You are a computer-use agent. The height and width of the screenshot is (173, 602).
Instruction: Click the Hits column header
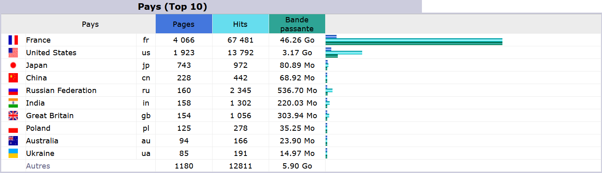point(240,24)
